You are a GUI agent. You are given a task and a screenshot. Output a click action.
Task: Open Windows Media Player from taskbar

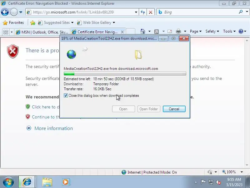[66, 182]
